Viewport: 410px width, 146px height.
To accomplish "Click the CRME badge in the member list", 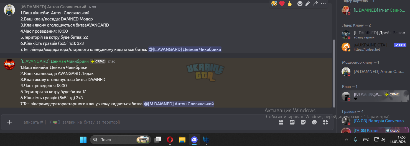I will (392, 94).
